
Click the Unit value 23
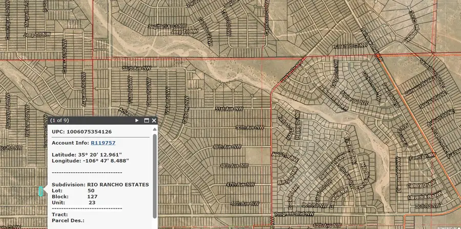tap(92, 202)
